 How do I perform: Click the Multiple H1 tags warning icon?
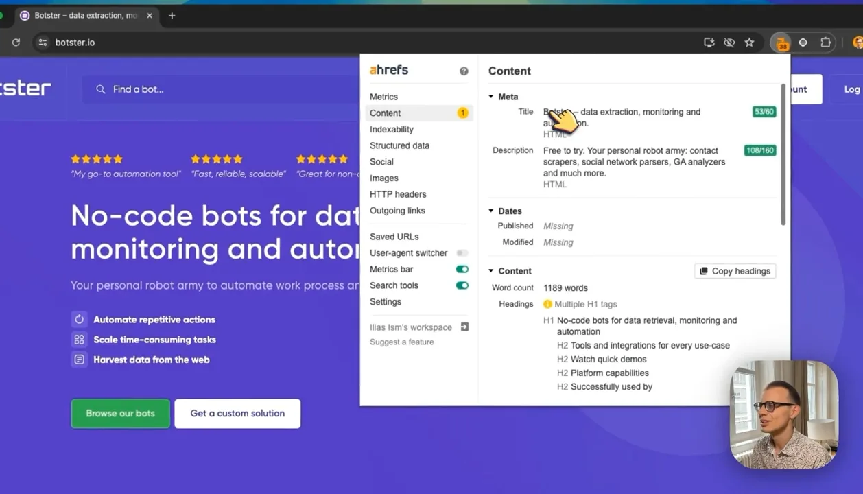coord(547,304)
